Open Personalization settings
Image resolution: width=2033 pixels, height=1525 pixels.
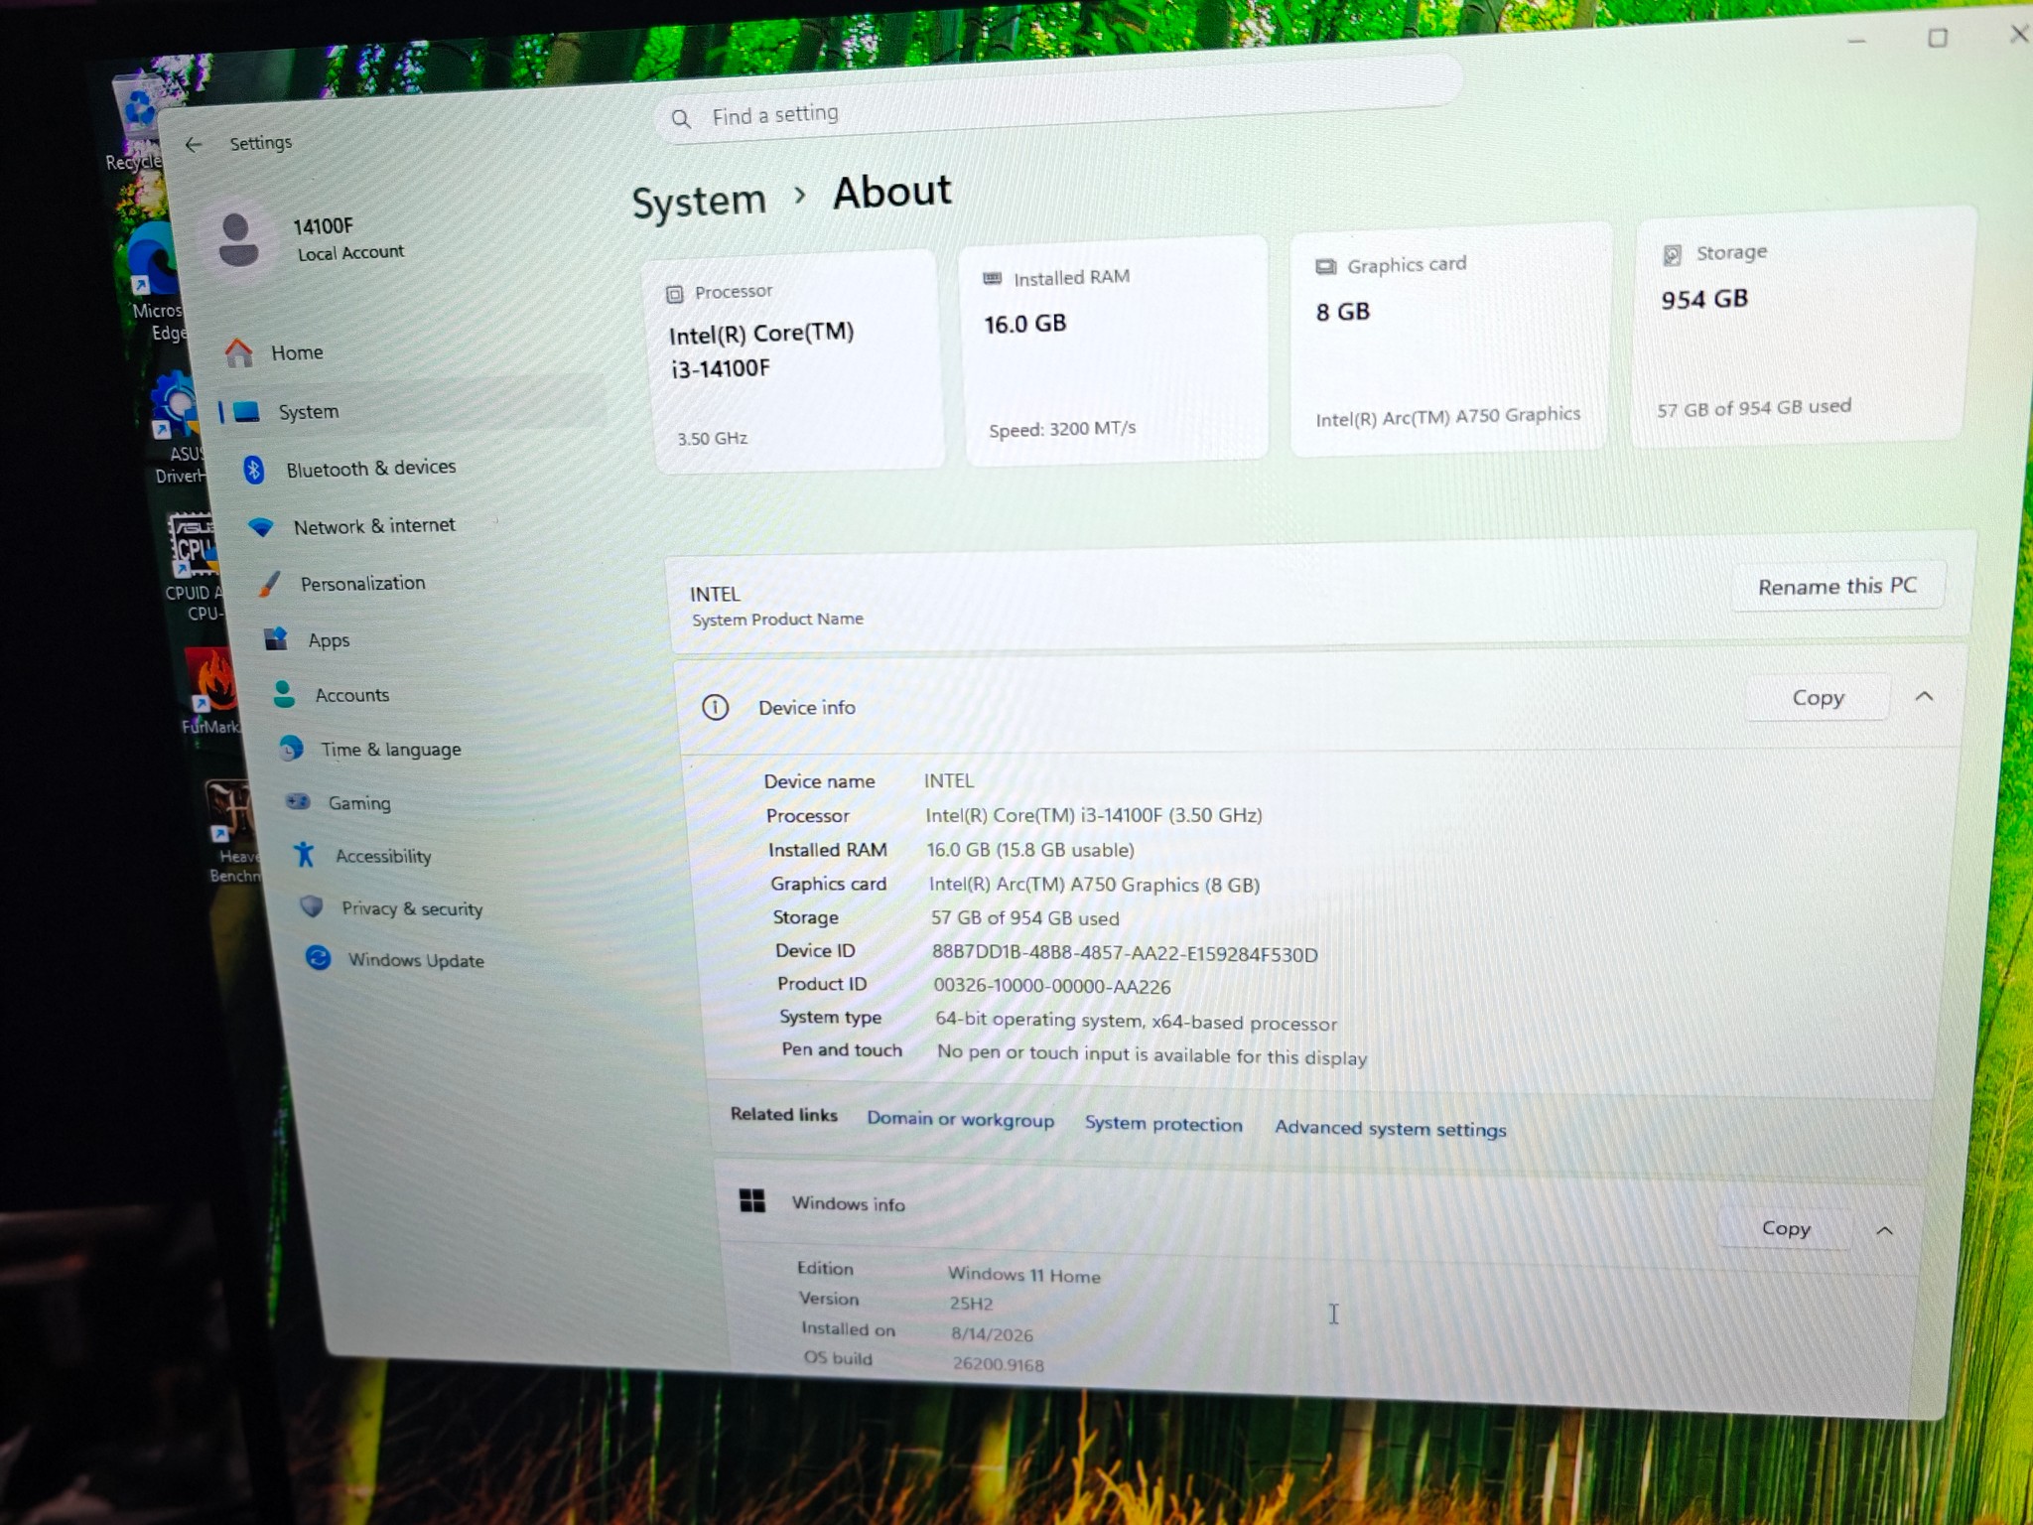tap(362, 584)
